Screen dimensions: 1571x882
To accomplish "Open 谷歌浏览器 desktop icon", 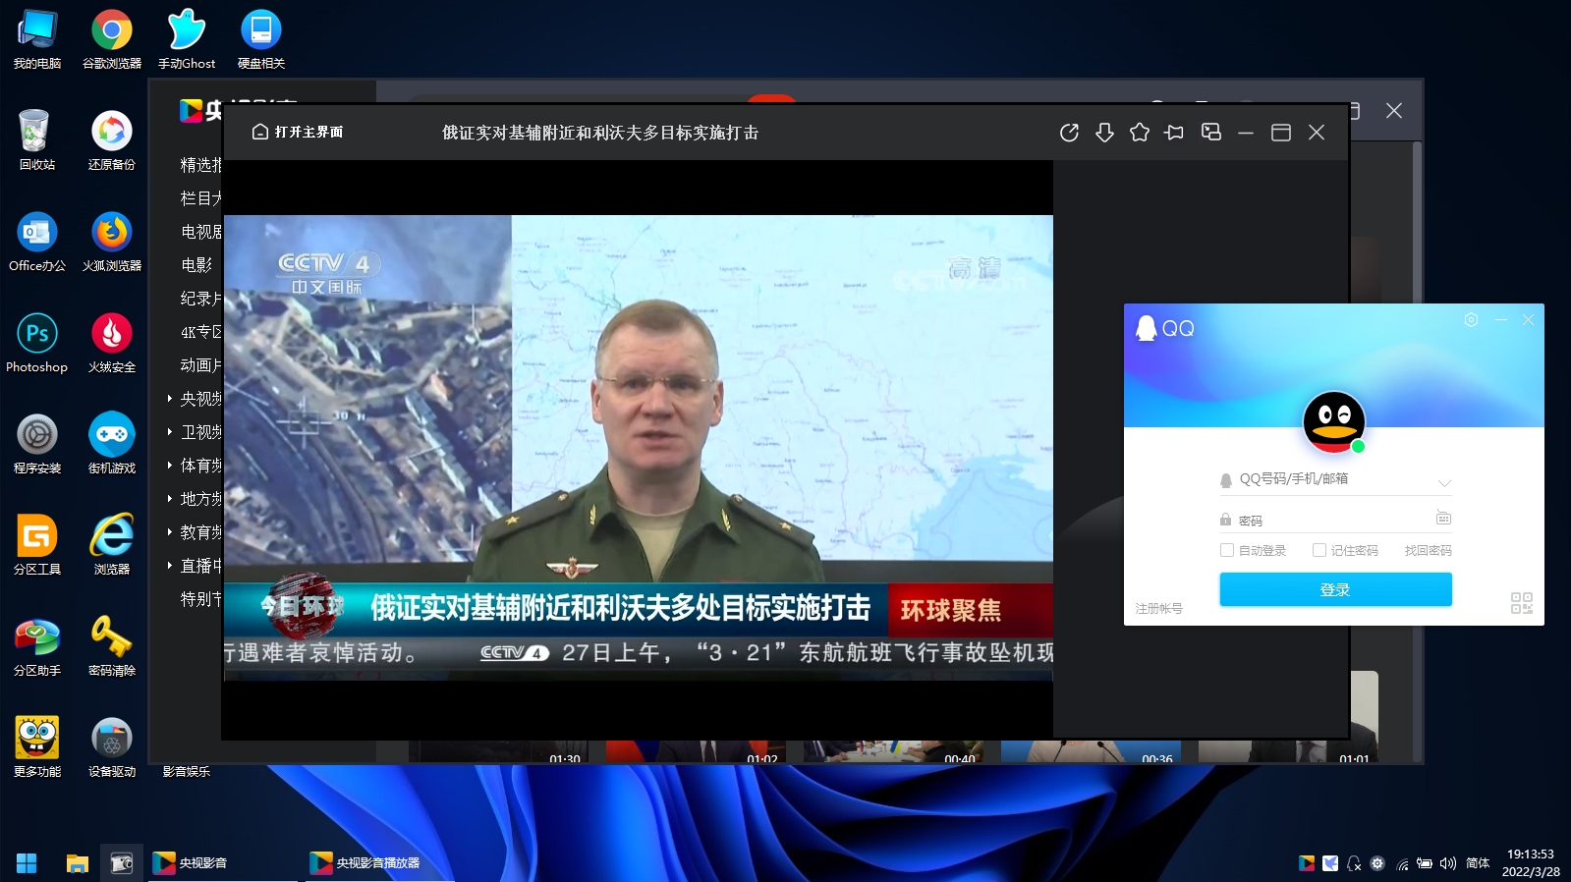I will (x=112, y=39).
